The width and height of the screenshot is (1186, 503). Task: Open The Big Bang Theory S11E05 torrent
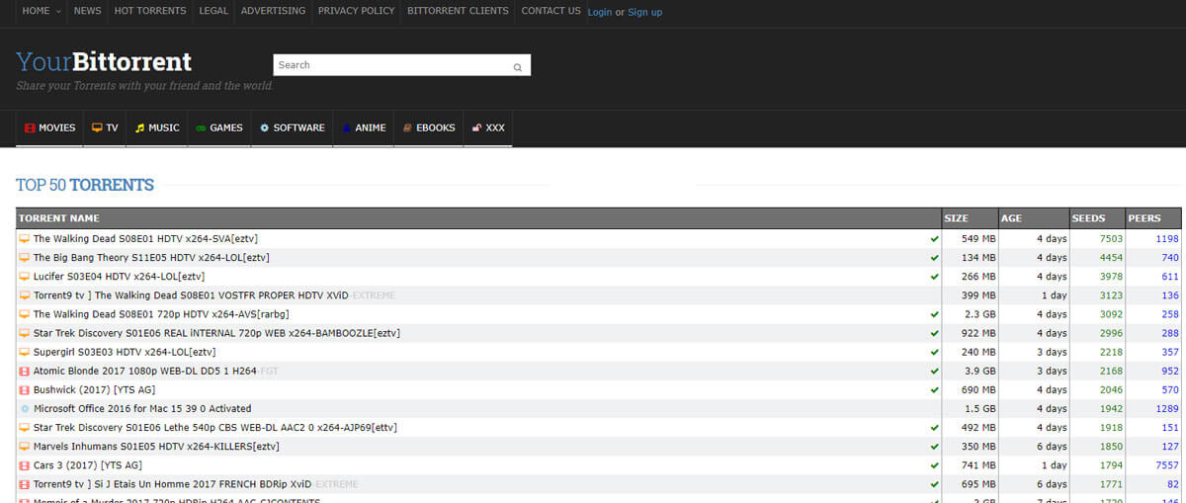(x=151, y=258)
